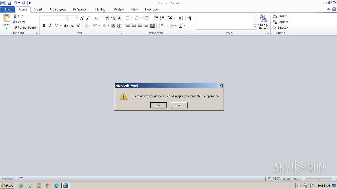Click Phonetic Guide icon
This screenshot has height=189, width=337.
tap(113, 18)
